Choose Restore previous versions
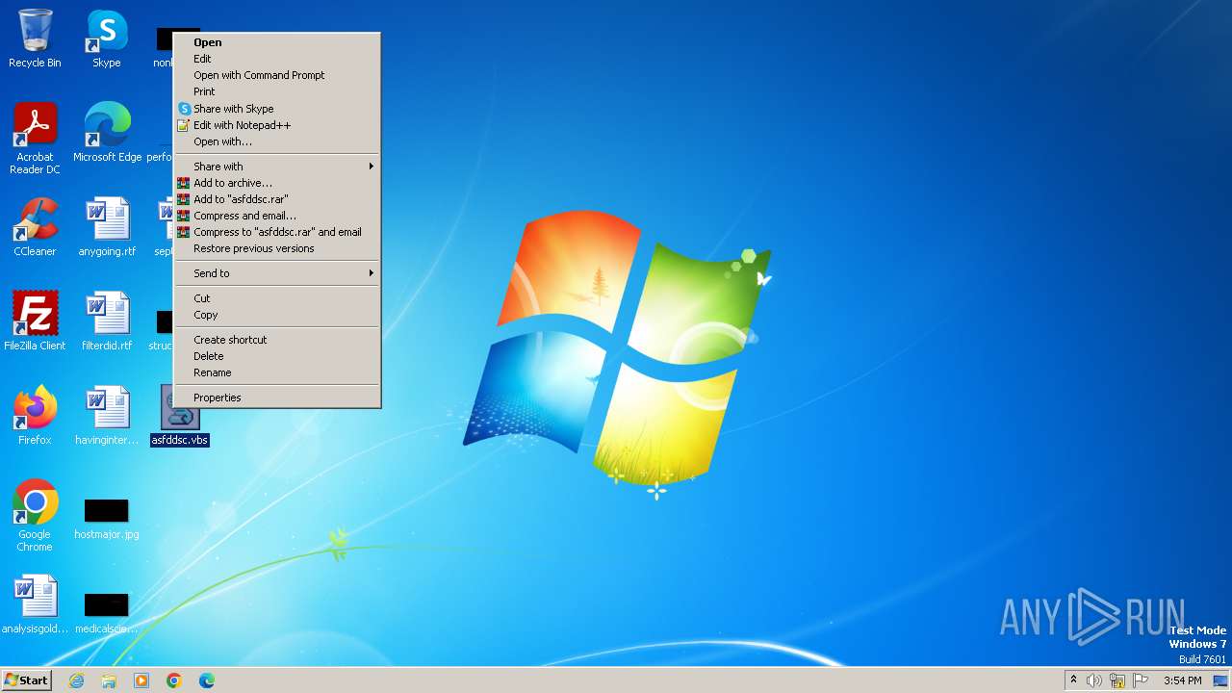The height and width of the screenshot is (693, 1232). tap(277, 248)
